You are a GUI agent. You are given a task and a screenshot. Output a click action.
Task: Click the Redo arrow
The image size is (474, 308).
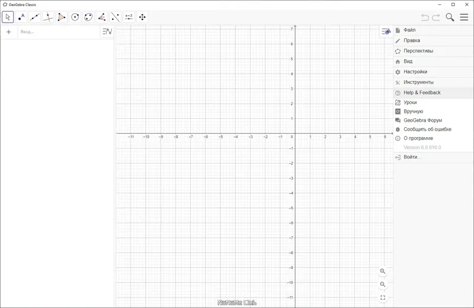tap(436, 18)
